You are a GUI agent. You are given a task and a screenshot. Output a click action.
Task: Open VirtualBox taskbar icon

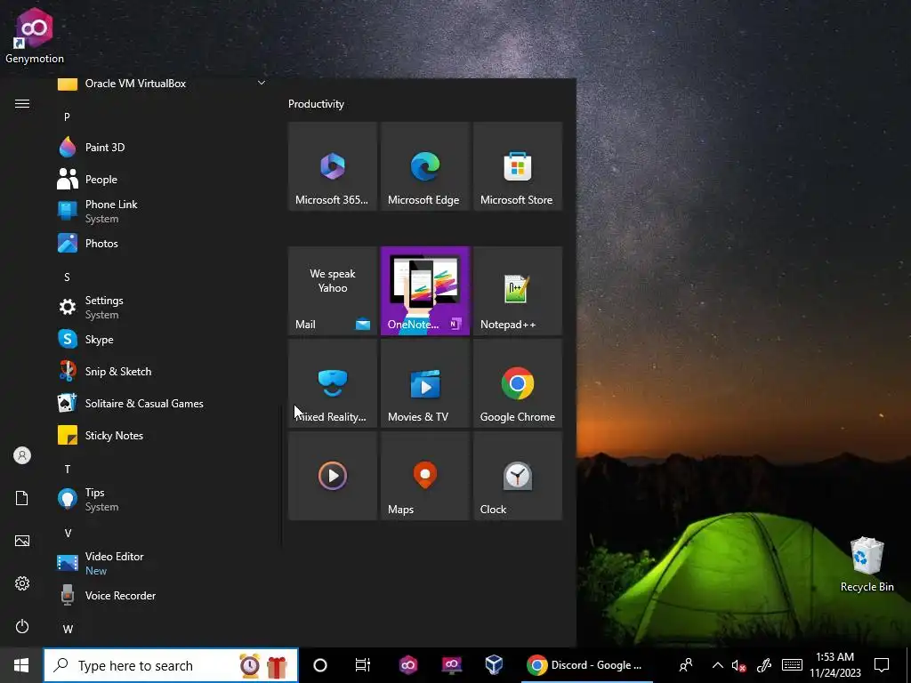tap(494, 665)
